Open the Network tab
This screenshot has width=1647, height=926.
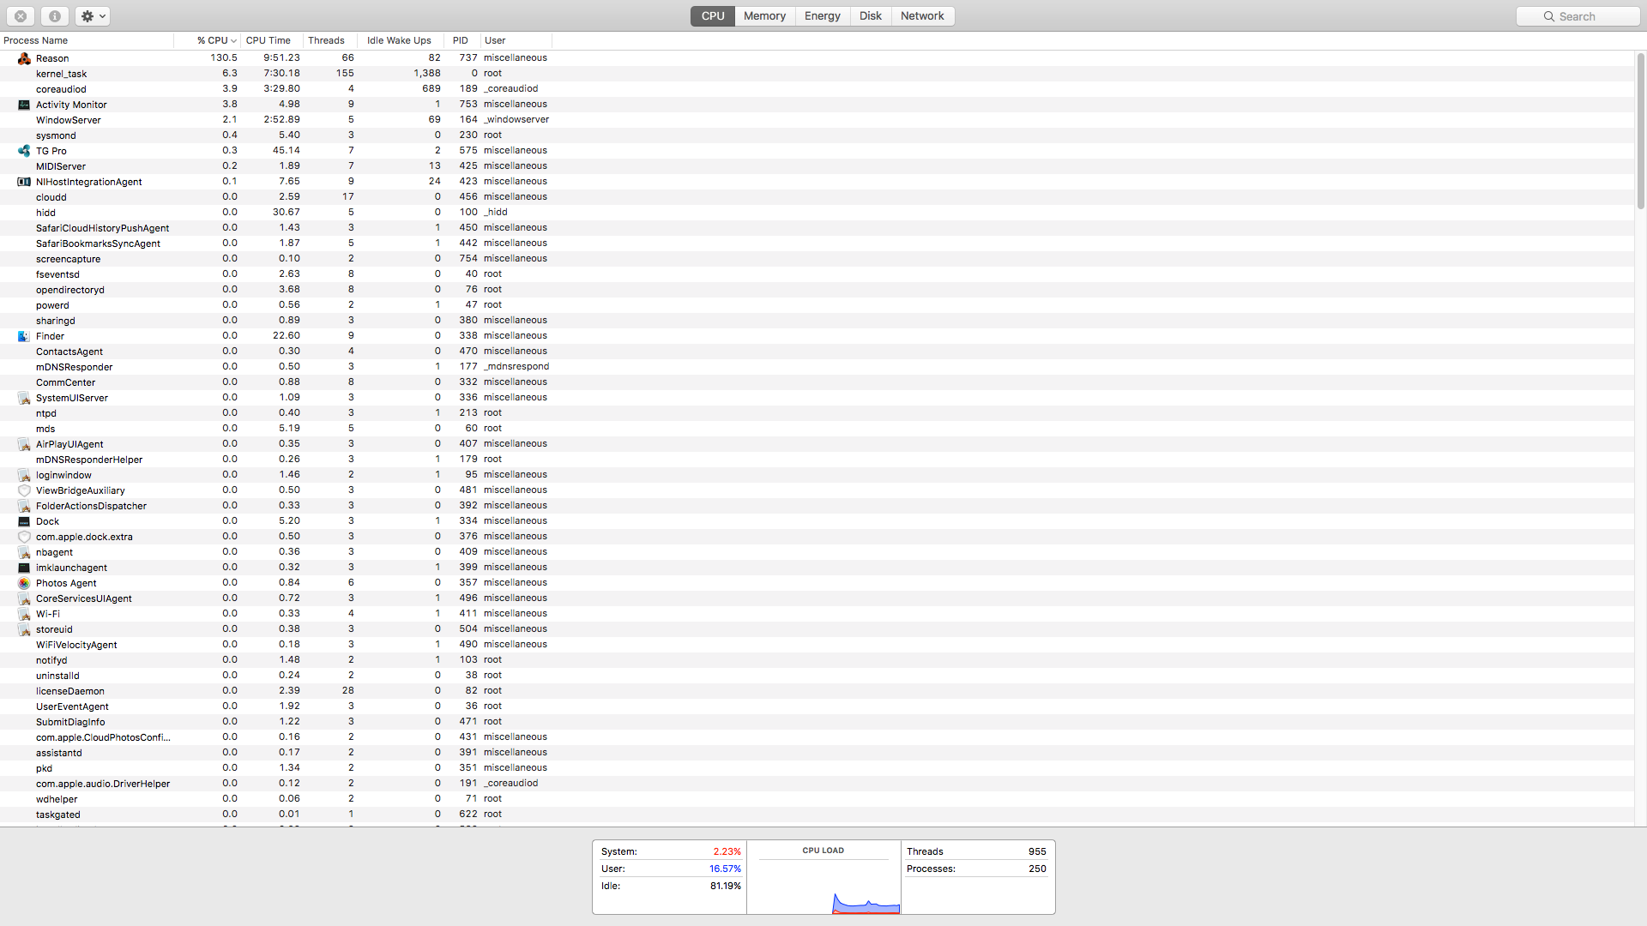tap(922, 16)
